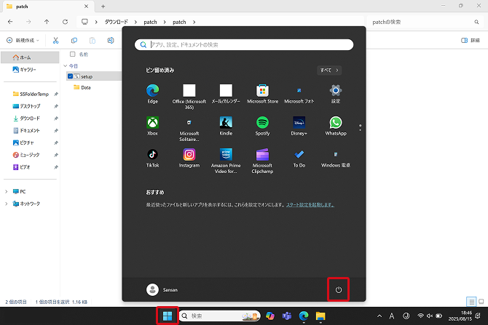Image resolution: width=488 pixels, height=325 pixels.
Task: Open the To Do app
Action: tap(299, 158)
